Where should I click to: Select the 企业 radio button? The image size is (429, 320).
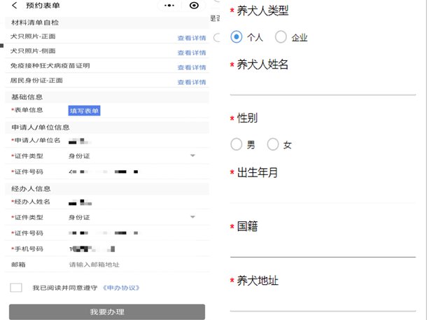(x=281, y=37)
